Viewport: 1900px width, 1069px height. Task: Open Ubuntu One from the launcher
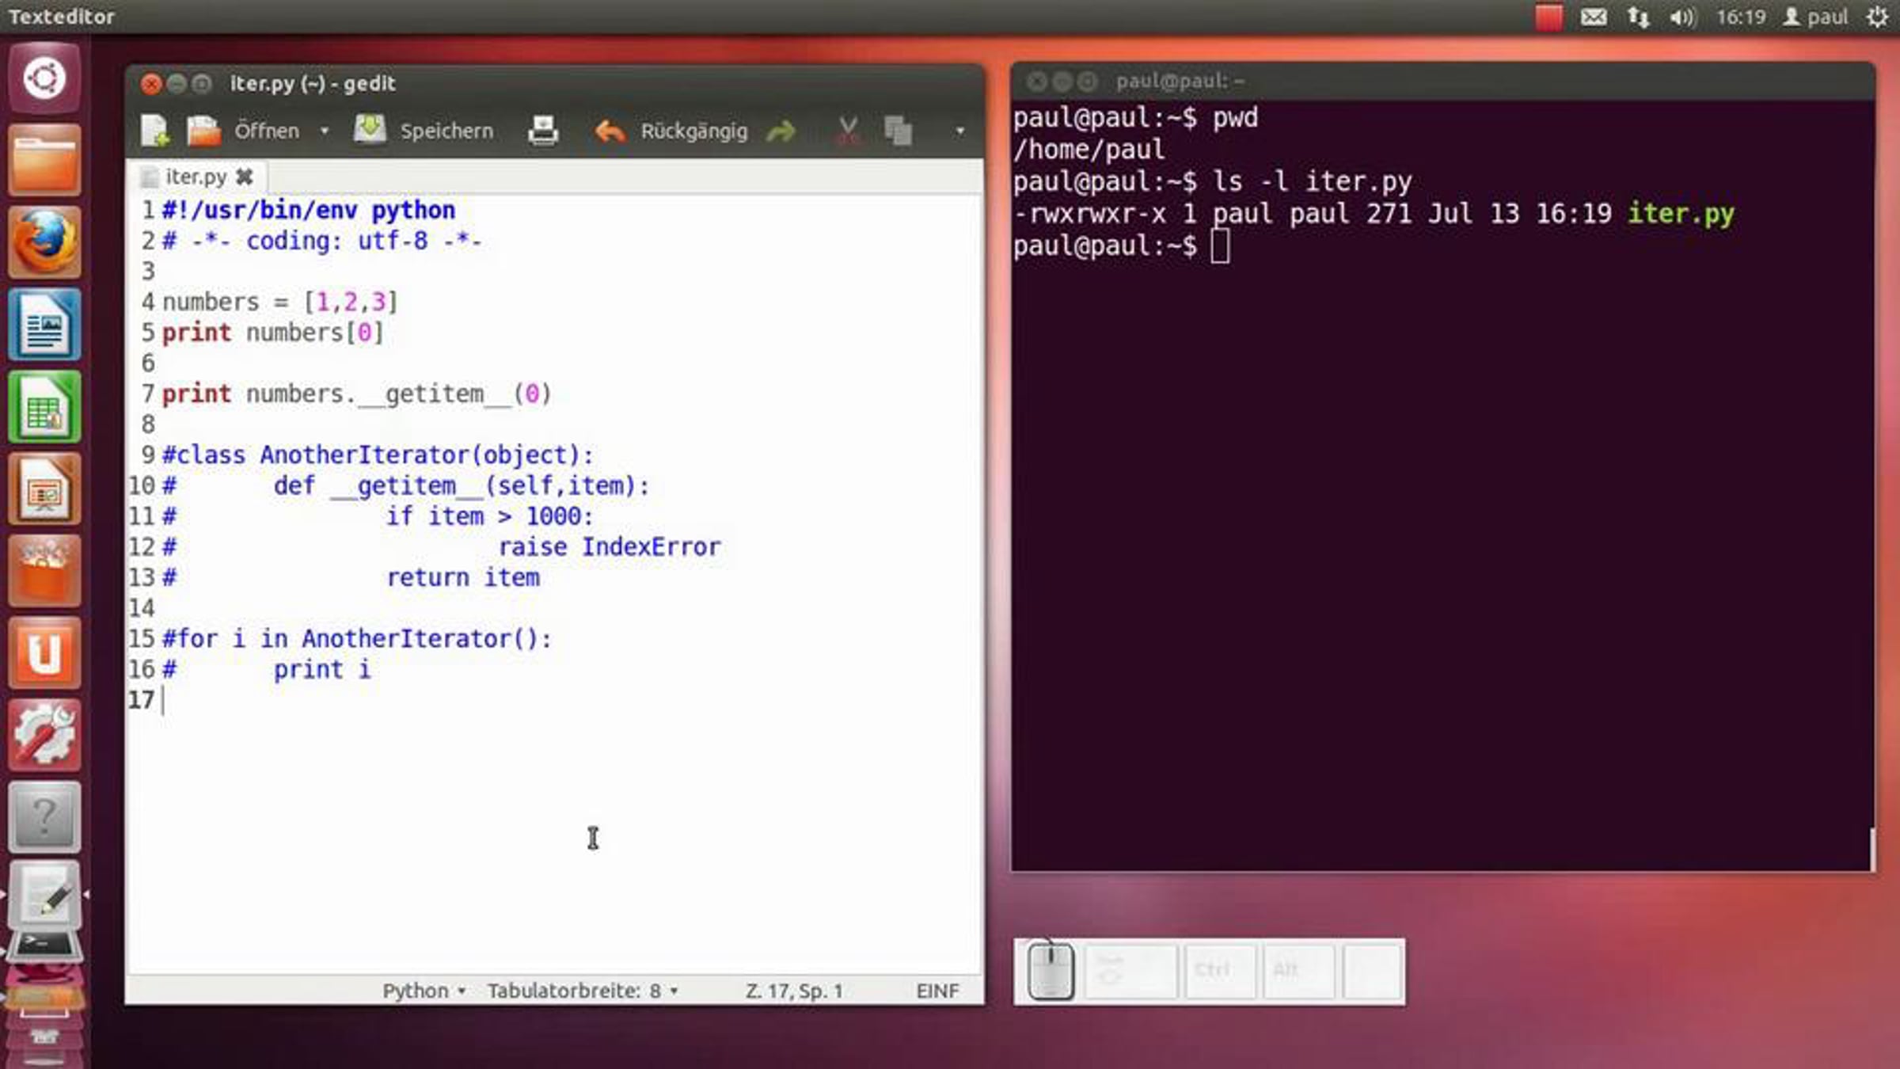tap(44, 653)
